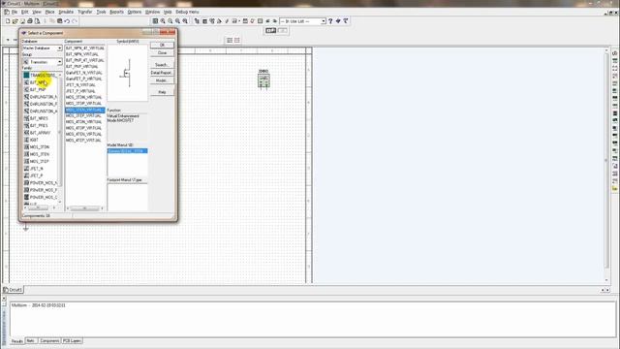This screenshot has width=620, height=349.
Task: Click the Model... button
Action: click(x=162, y=80)
